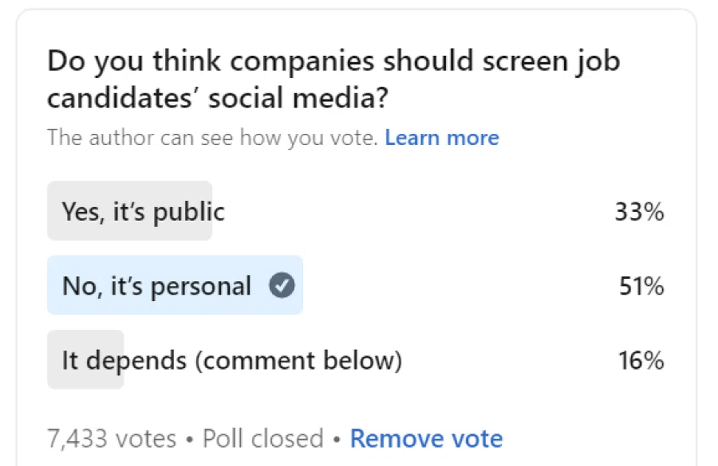Choose the "It depends (comment below)" option
The height and width of the screenshot is (466, 718).
pos(232,361)
